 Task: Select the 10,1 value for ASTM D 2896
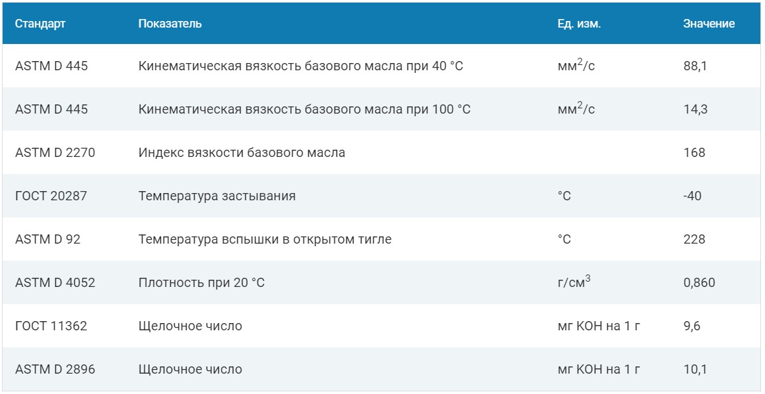tap(695, 369)
